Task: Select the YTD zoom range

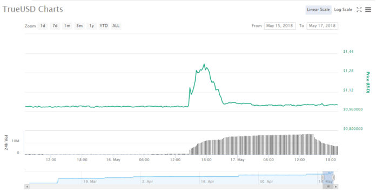Action: (104, 26)
